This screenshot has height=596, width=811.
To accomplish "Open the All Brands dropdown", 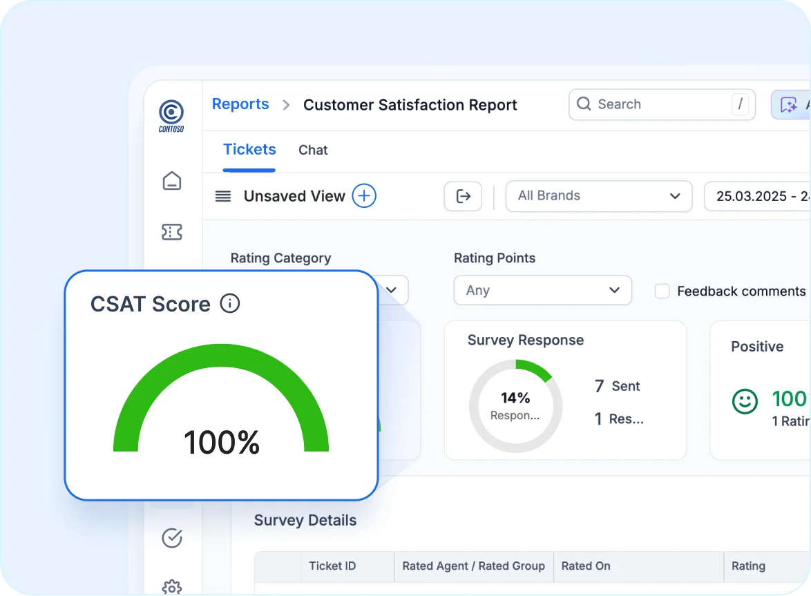I will (598, 195).
